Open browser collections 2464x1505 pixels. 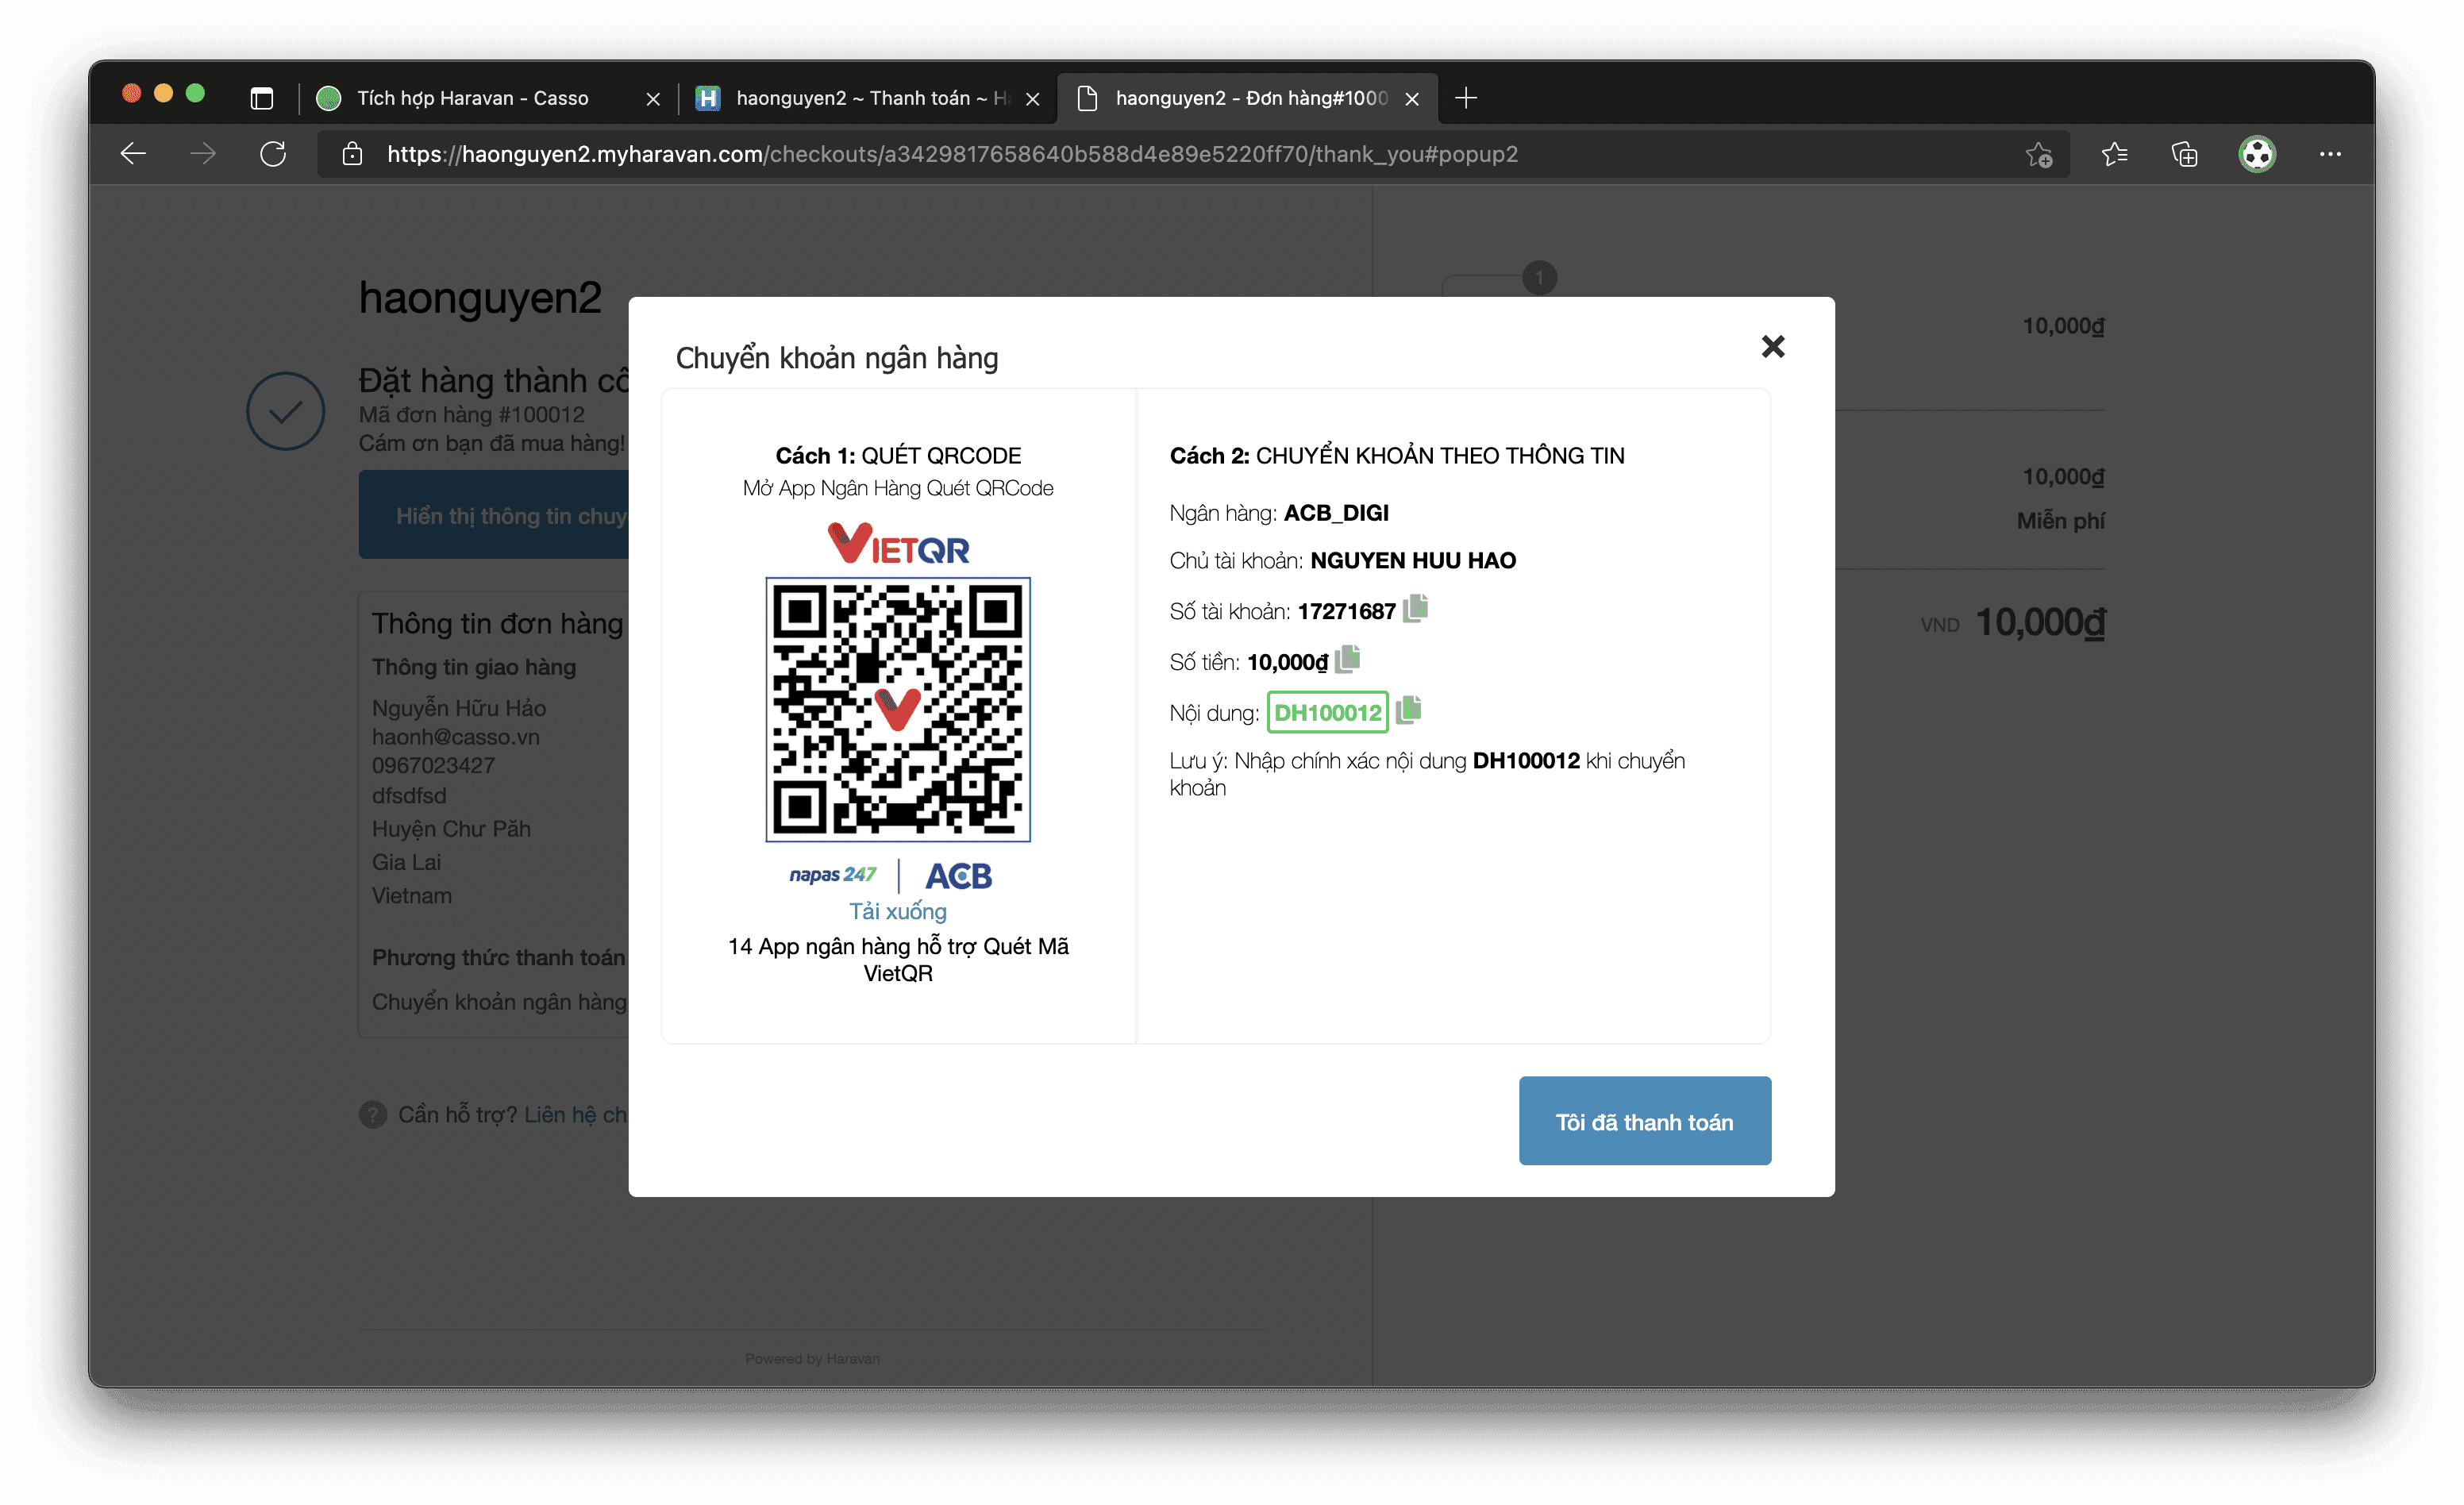(x=2184, y=154)
